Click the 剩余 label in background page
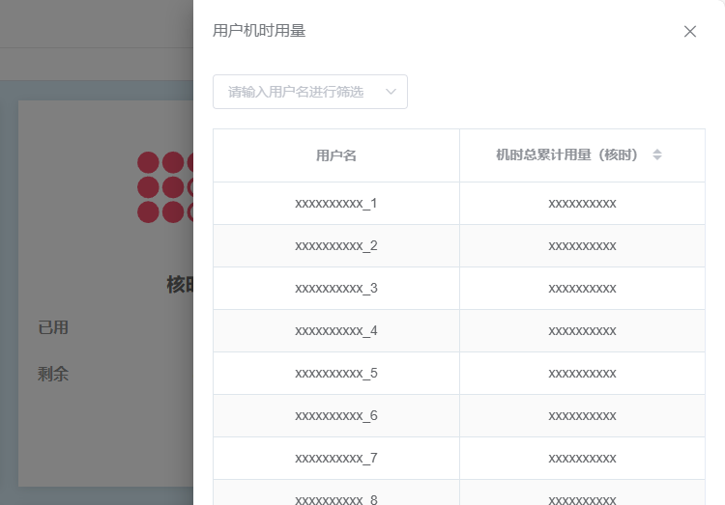725x505 pixels. [x=53, y=374]
